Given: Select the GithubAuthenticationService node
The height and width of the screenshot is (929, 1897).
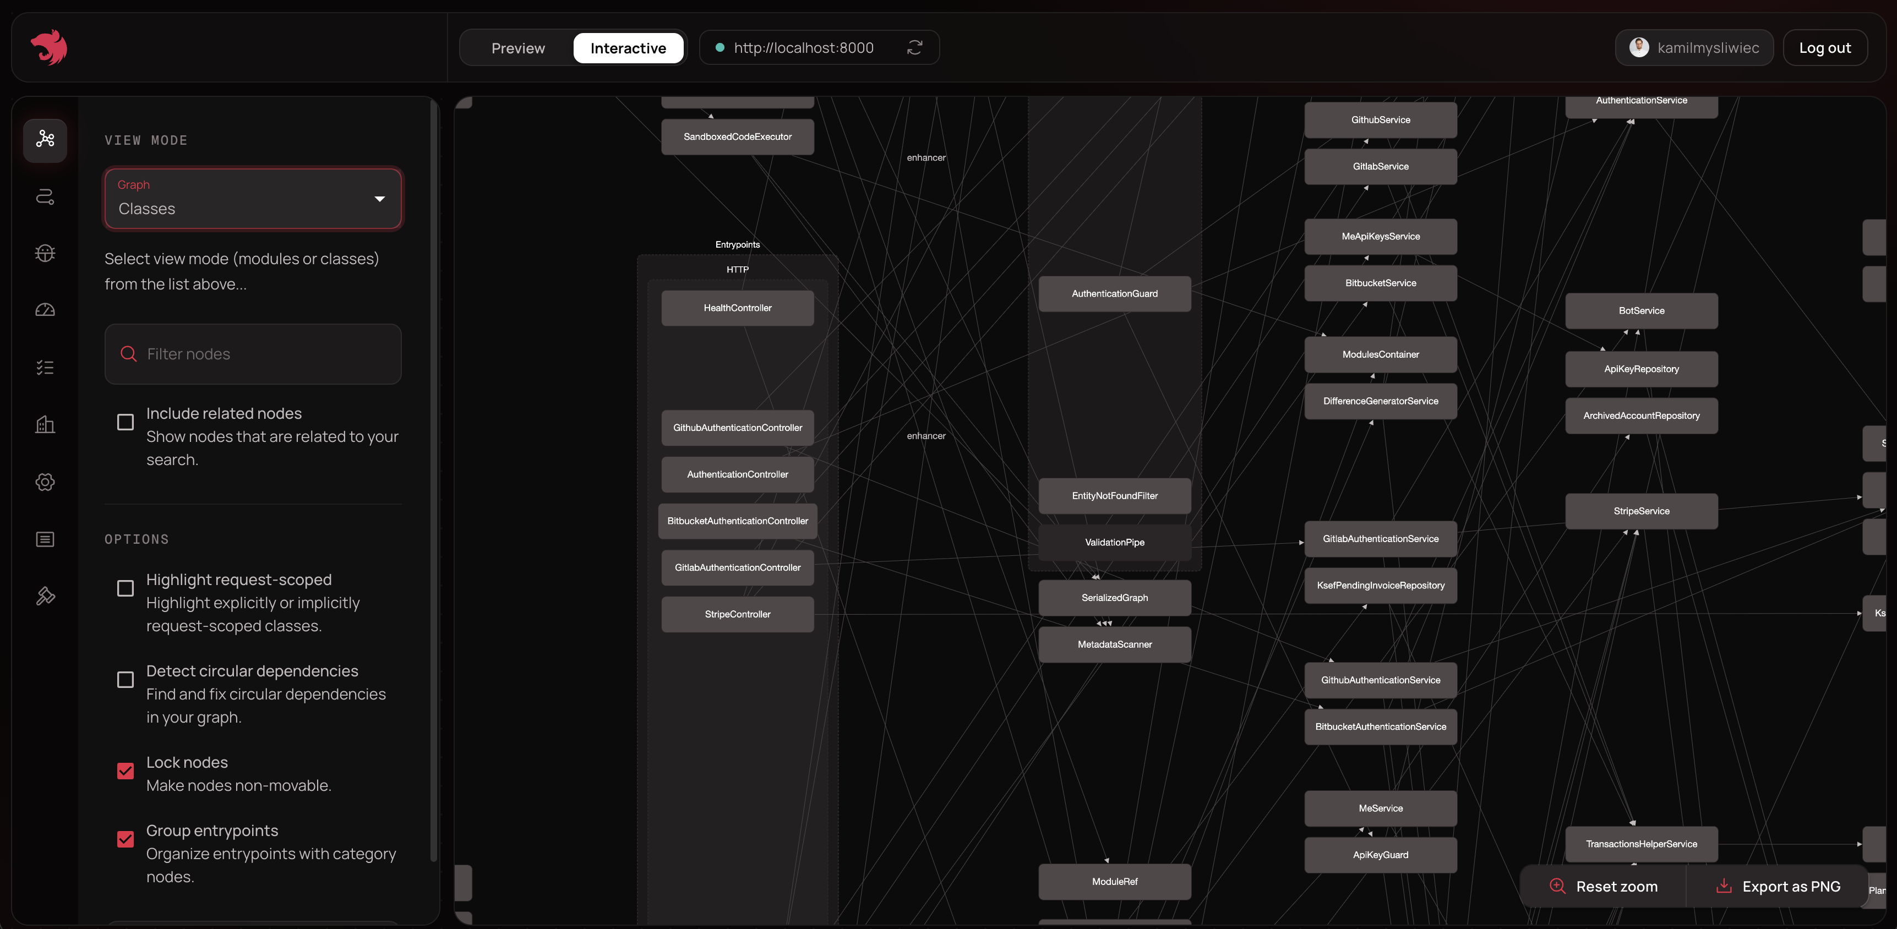Looking at the screenshot, I should pyautogui.click(x=1381, y=680).
